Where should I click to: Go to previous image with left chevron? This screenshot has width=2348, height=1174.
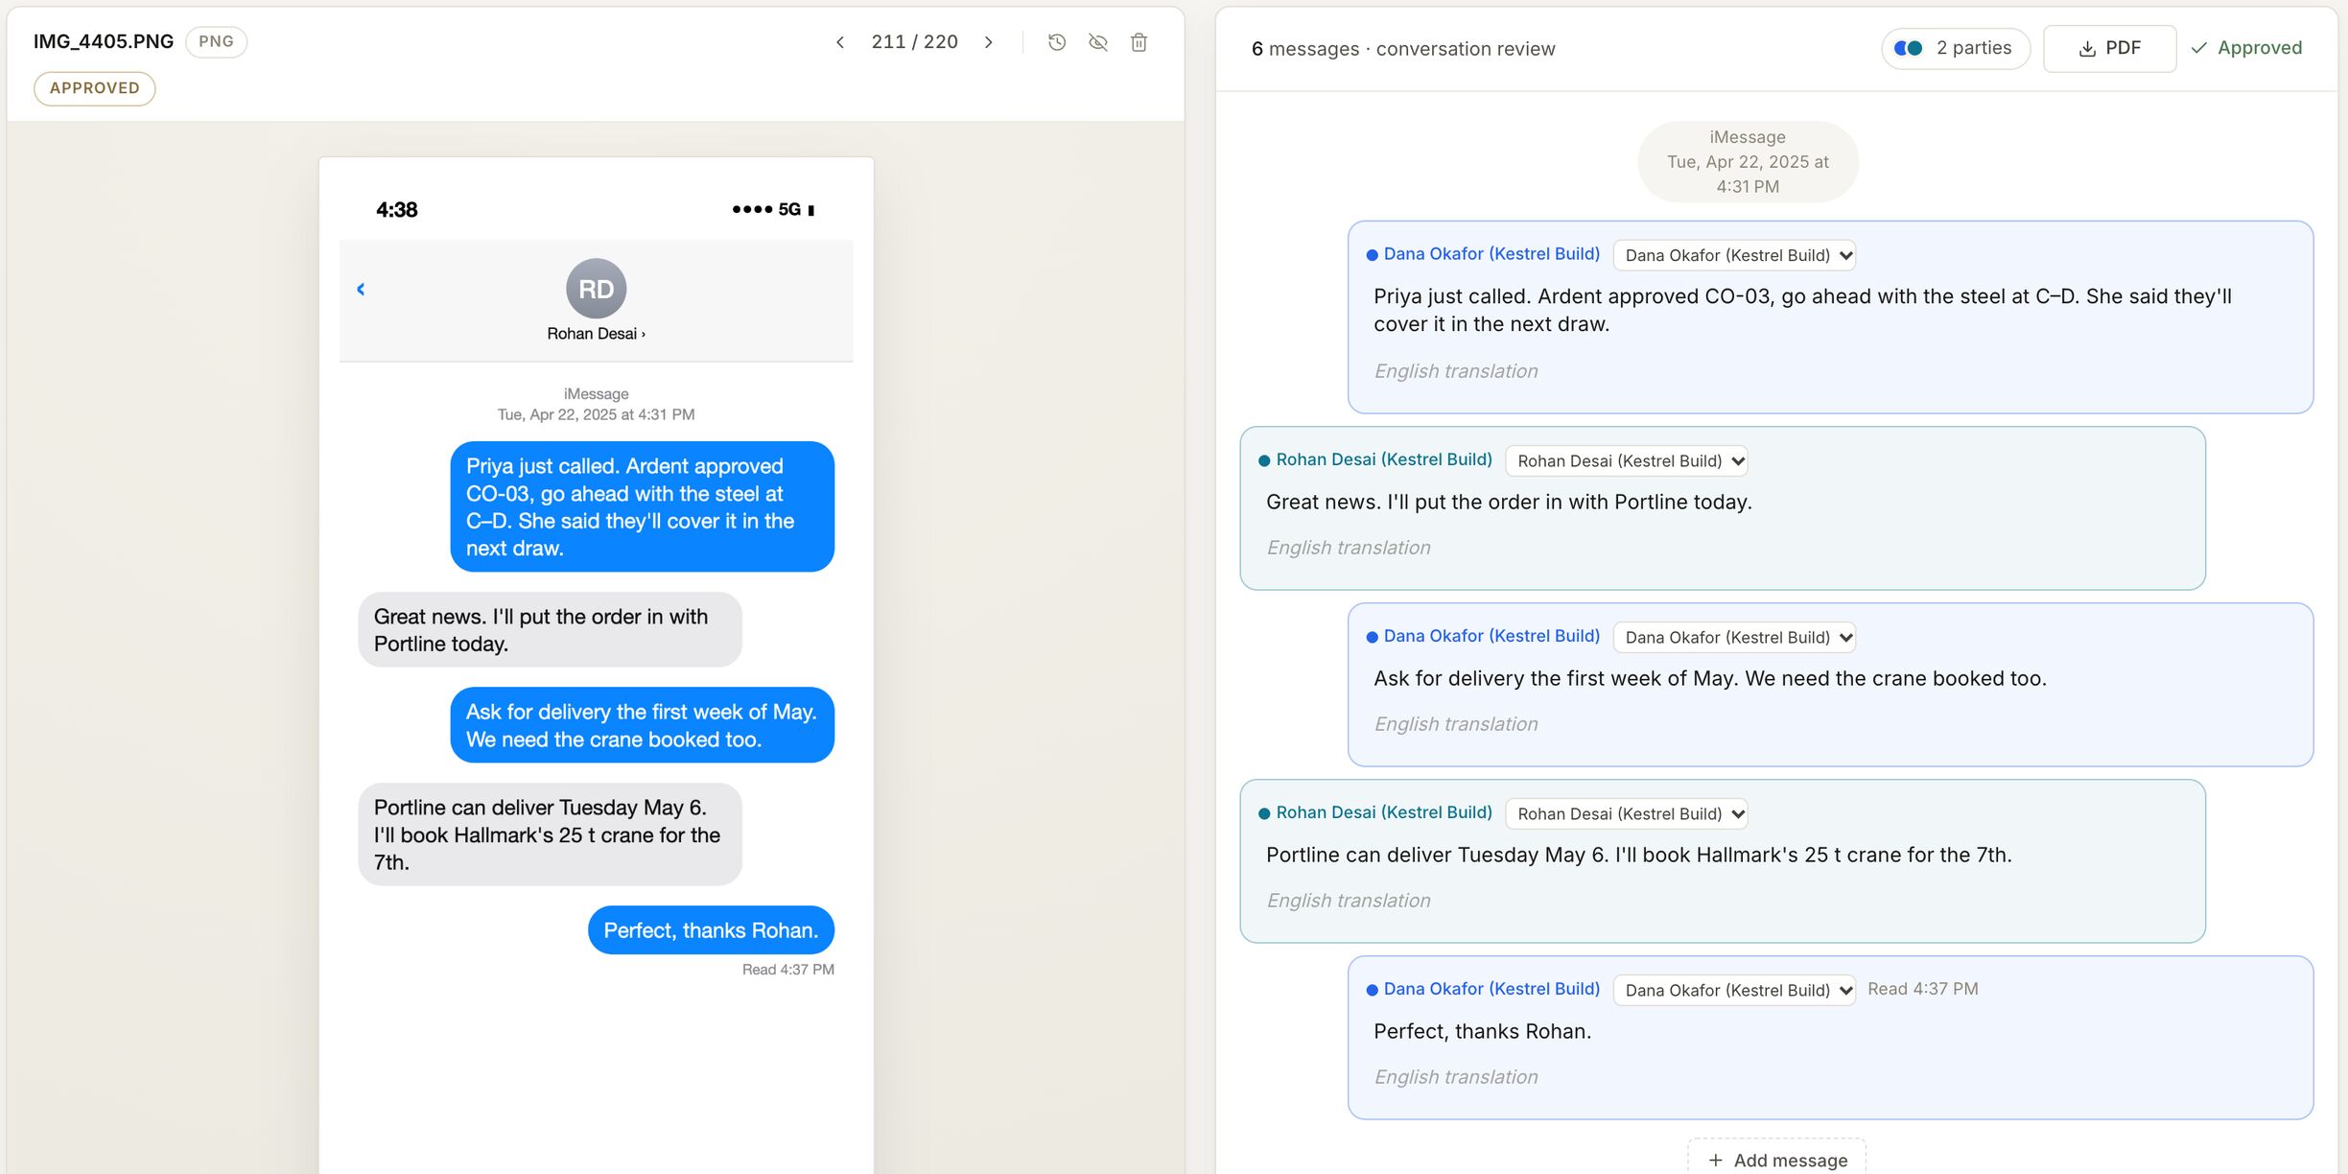coord(840,42)
